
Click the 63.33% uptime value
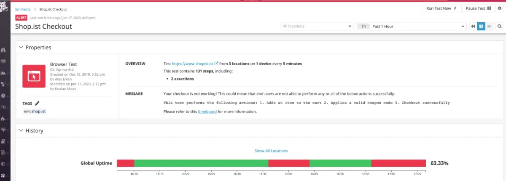(439, 163)
